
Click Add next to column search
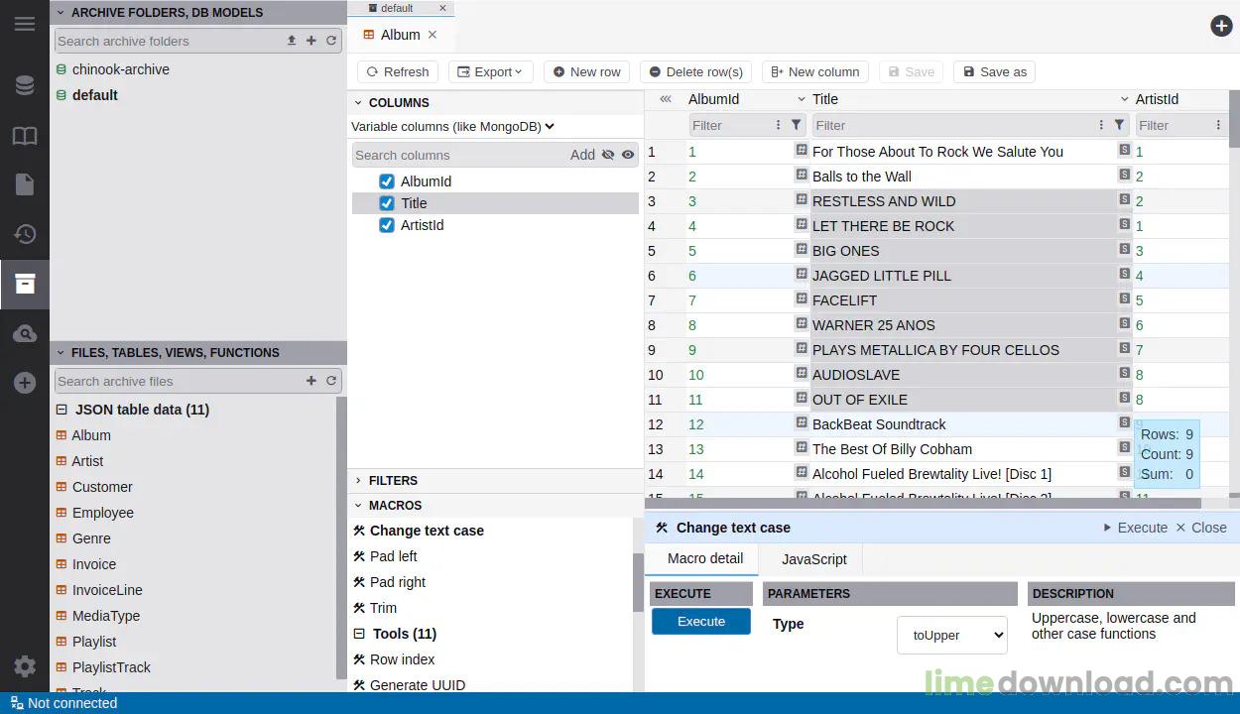coord(582,155)
